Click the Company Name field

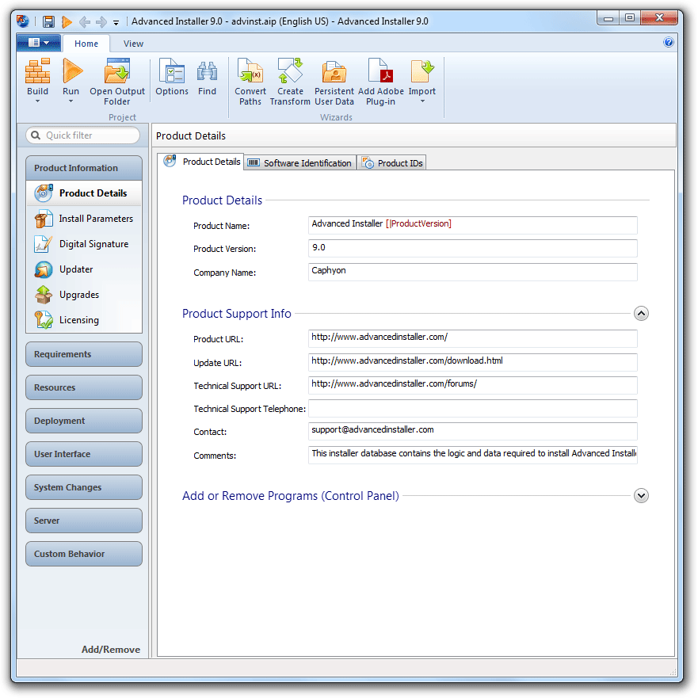(x=473, y=272)
